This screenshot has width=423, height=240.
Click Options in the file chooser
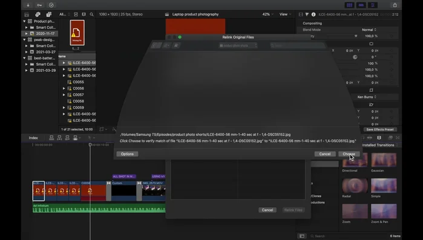pos(127,154)
